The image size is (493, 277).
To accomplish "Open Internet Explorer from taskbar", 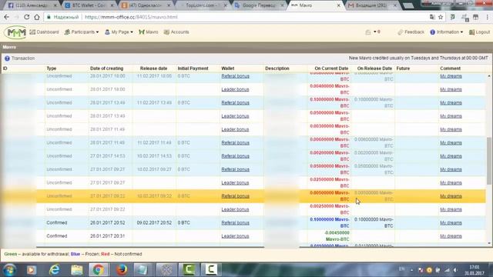I will click(x=55, y=270).
